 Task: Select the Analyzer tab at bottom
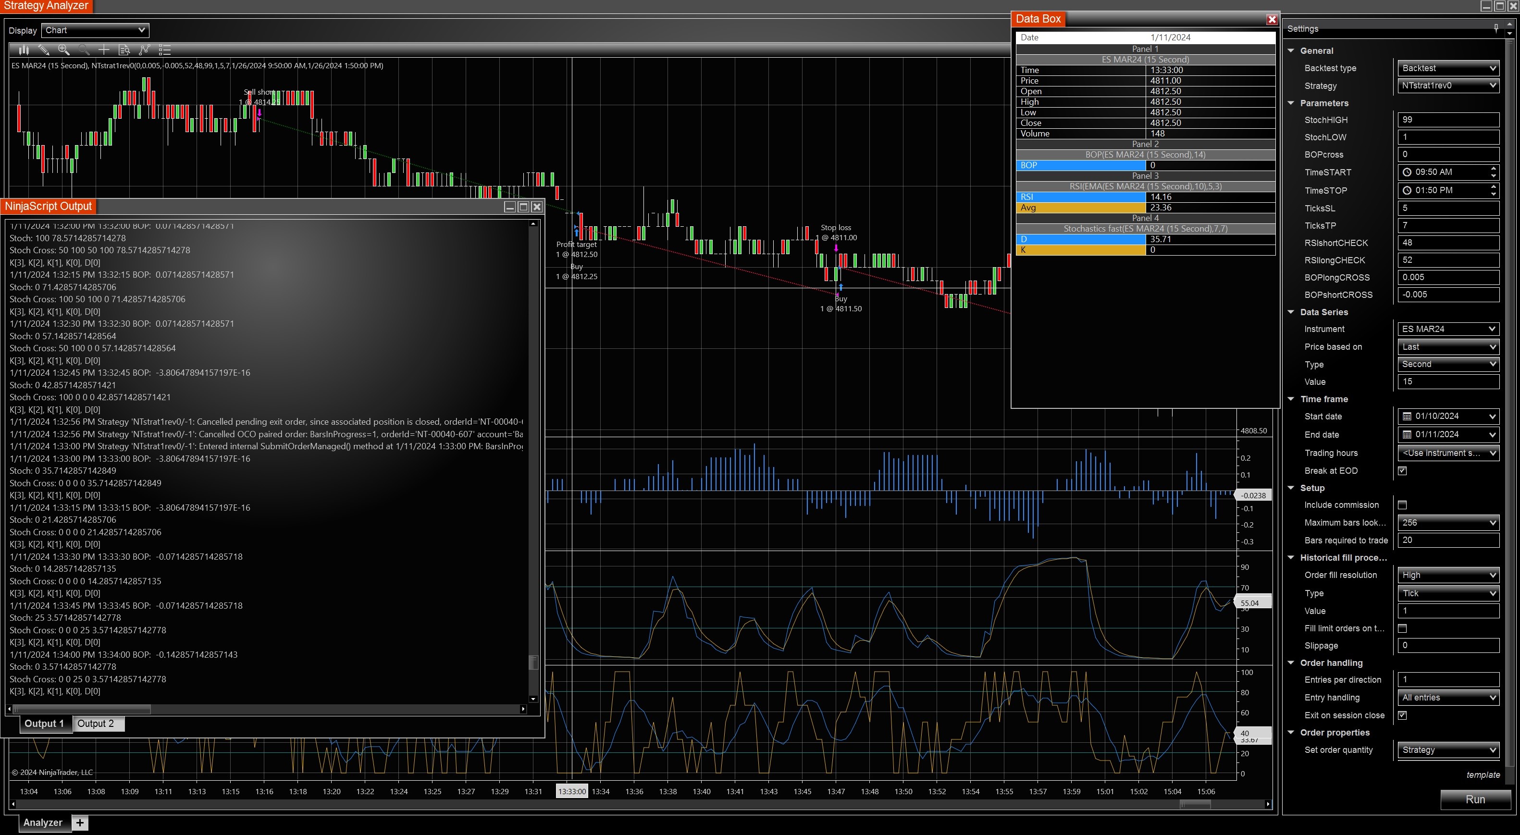[x=42, y=823]
